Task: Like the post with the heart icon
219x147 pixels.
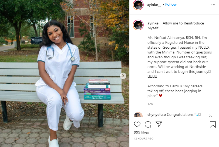Action: pos(137,124)
